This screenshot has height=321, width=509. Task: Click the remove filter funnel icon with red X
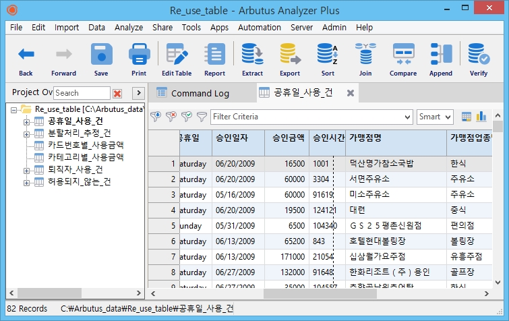point(171,117)
